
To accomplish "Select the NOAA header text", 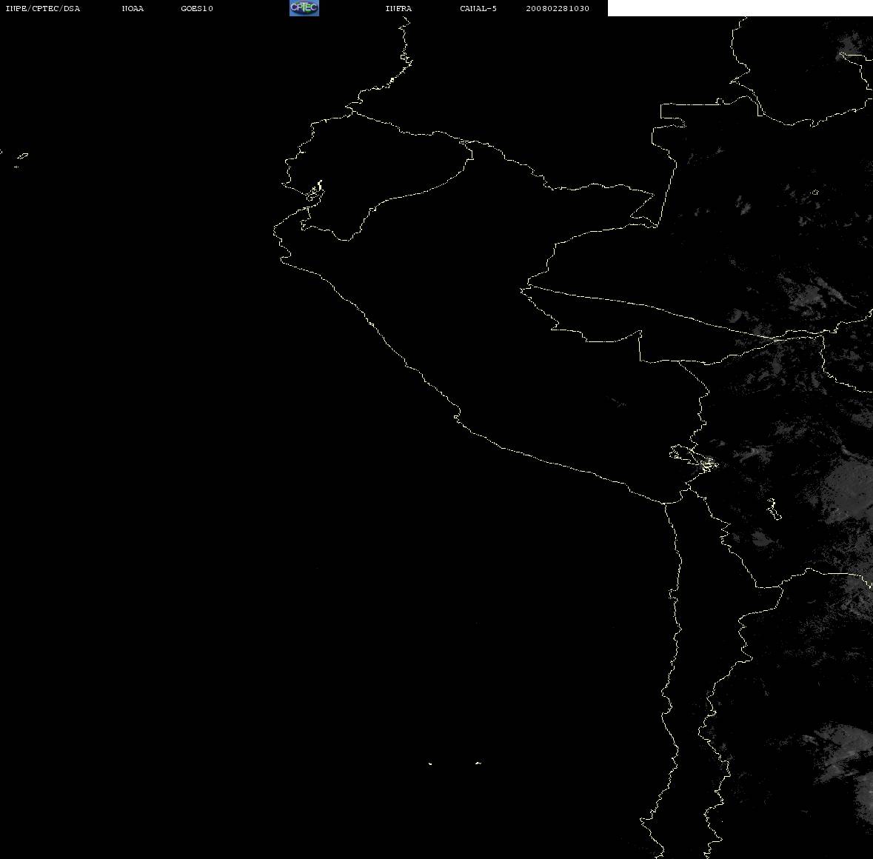I will 133,8.
